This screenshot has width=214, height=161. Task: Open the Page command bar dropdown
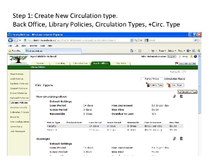162,51
